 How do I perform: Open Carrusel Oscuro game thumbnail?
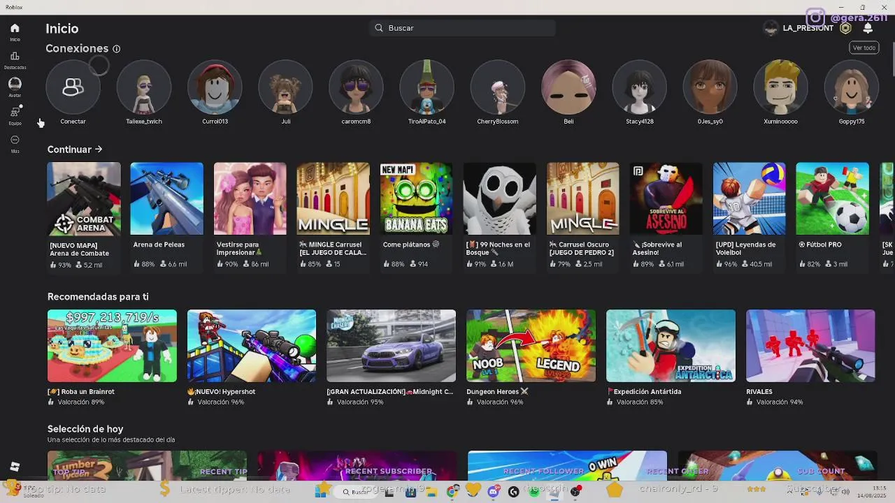point(583,198)
